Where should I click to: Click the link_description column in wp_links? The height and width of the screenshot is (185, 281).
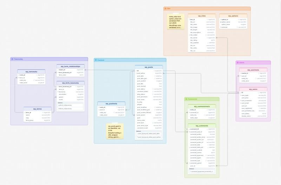point(202,32)
